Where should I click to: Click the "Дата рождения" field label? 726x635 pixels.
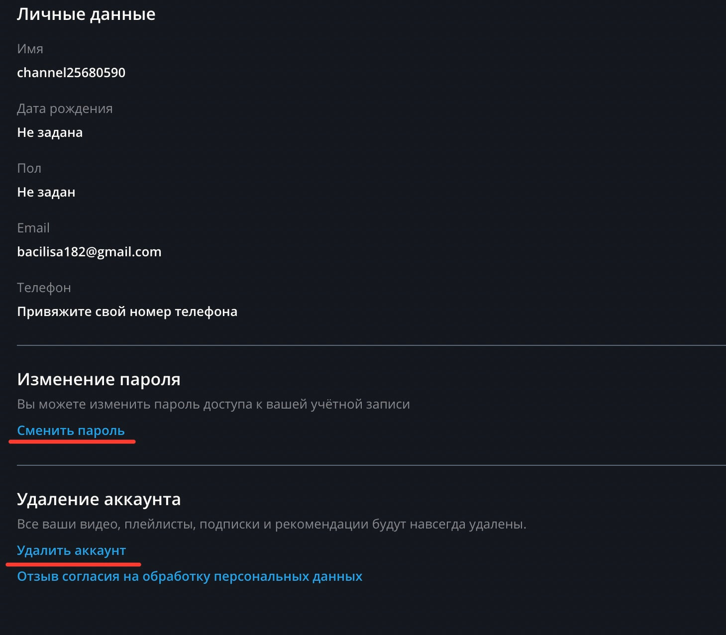coord(65,108)
